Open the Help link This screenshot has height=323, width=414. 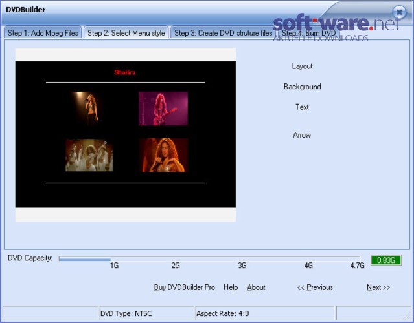pyautogui.click(x=231, y=287)
